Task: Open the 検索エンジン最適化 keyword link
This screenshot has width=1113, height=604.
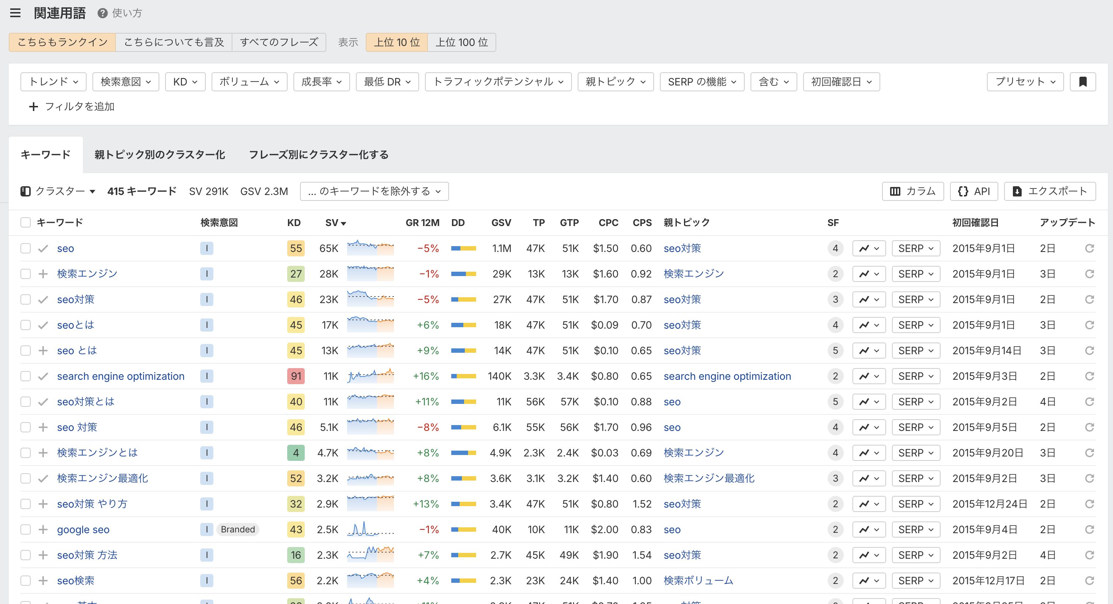Action: (102, 478)
